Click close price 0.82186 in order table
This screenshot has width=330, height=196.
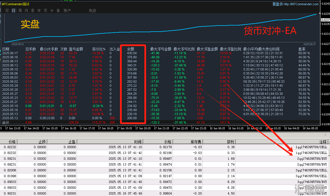(x=165, y=153)
